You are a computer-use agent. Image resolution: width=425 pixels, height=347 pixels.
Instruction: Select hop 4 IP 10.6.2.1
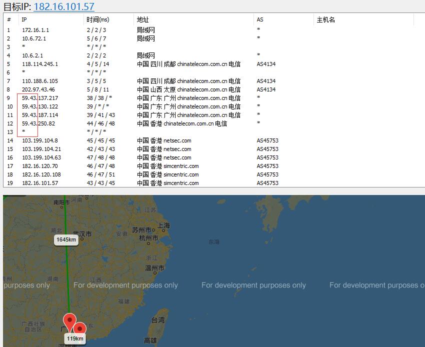(32, 55)
